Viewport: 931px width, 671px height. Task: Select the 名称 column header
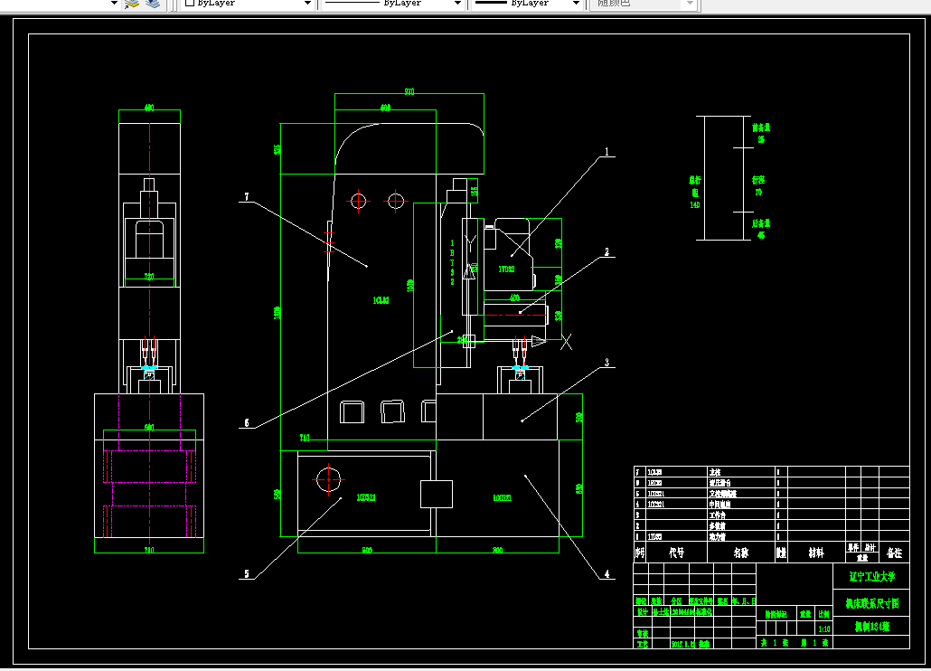tap(741, 553)
